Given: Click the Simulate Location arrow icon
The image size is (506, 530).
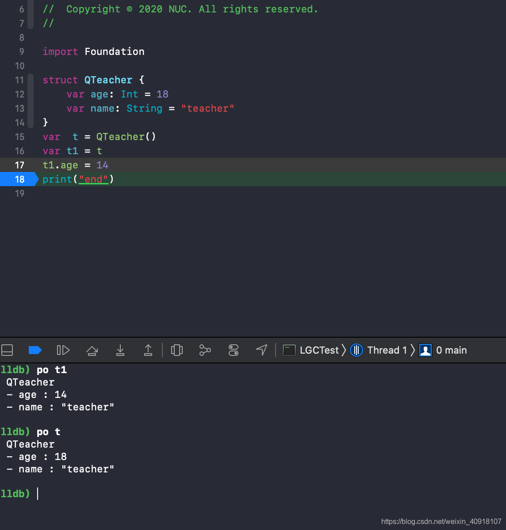Looking at the screenshot, I should pyautogui.click(x=261, y=350).
